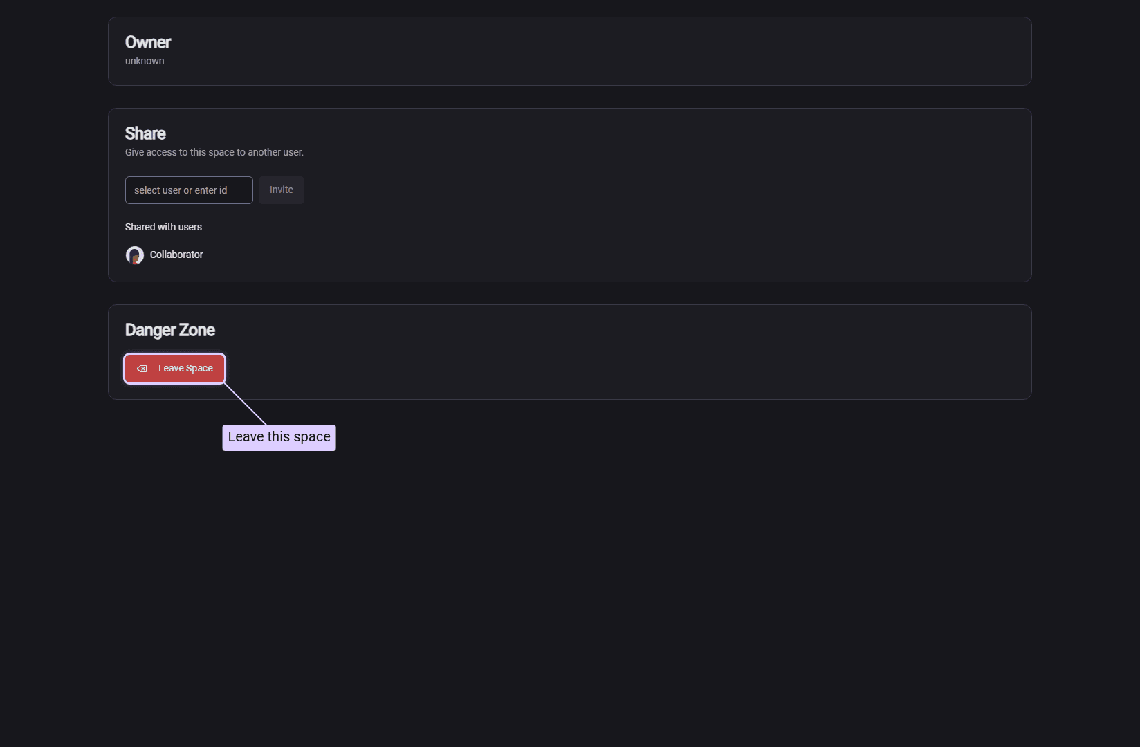This screenshot has width=1140, height=747.
Task: Click the unknown owner text
Action: click(x=145, y=62)
